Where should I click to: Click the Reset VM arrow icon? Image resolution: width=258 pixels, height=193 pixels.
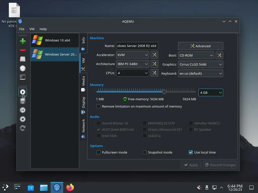tap(23, 128)
